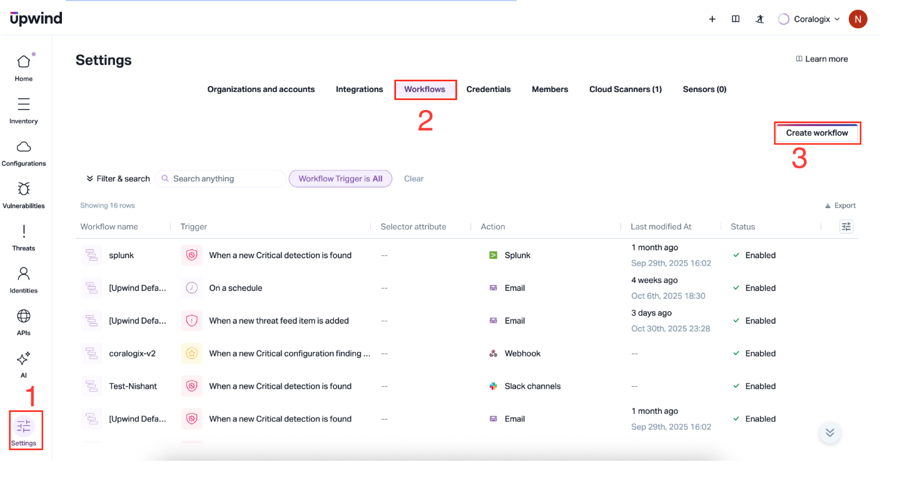Expand the Filter & search panel
The height and width of the screenshot is (477, 917).
pyautogui.click(x=118, y=179)
